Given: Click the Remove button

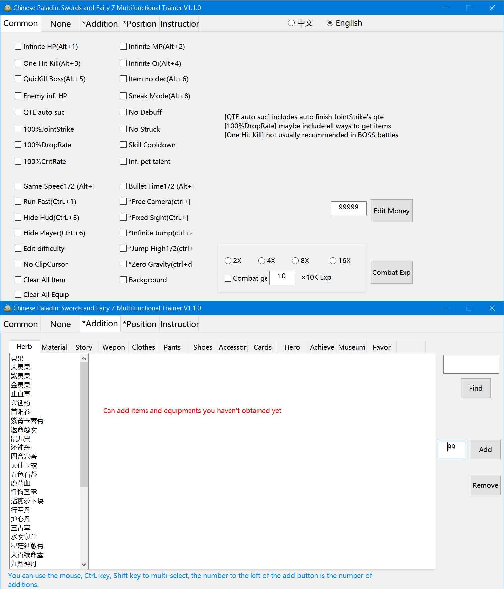Looking at the screenshot, I should [485, 485].
